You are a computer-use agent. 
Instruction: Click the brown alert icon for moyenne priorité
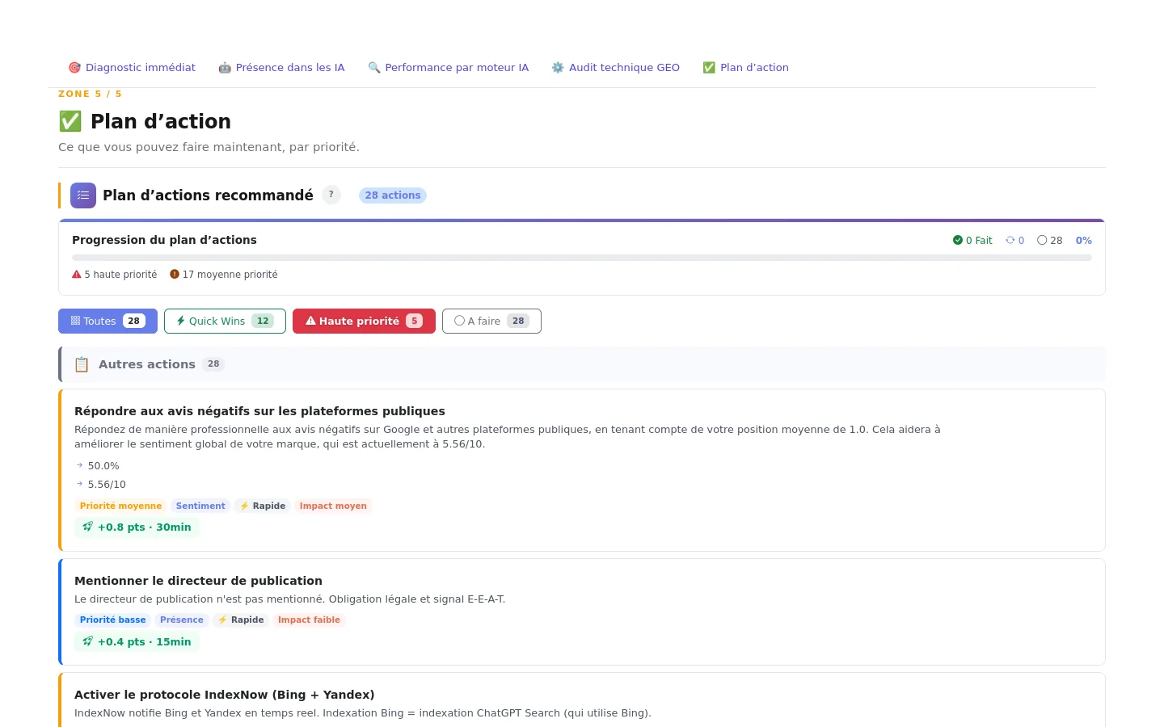(175, 275)
